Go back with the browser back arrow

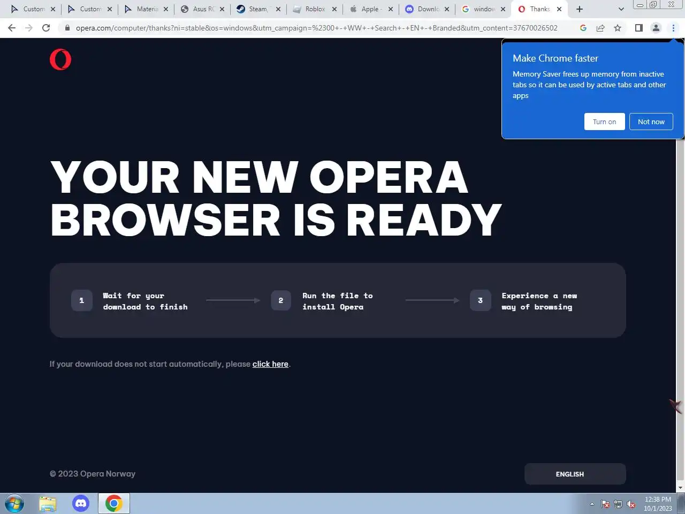click(x=12, y=28)
